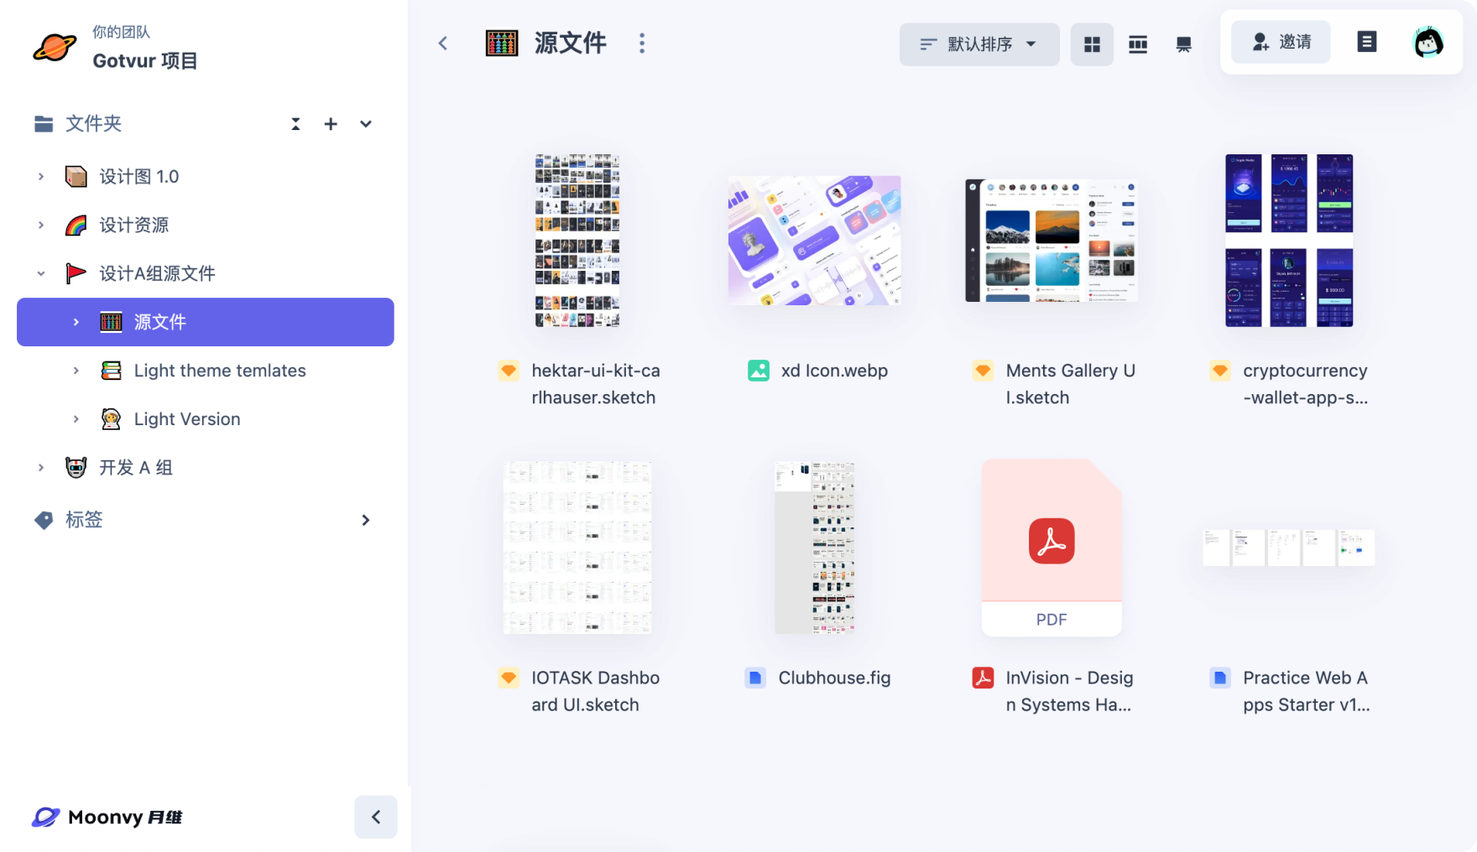Open the InVision PDF file thumbnail
Screen dimensions: 1477x852
point(1052,547)
